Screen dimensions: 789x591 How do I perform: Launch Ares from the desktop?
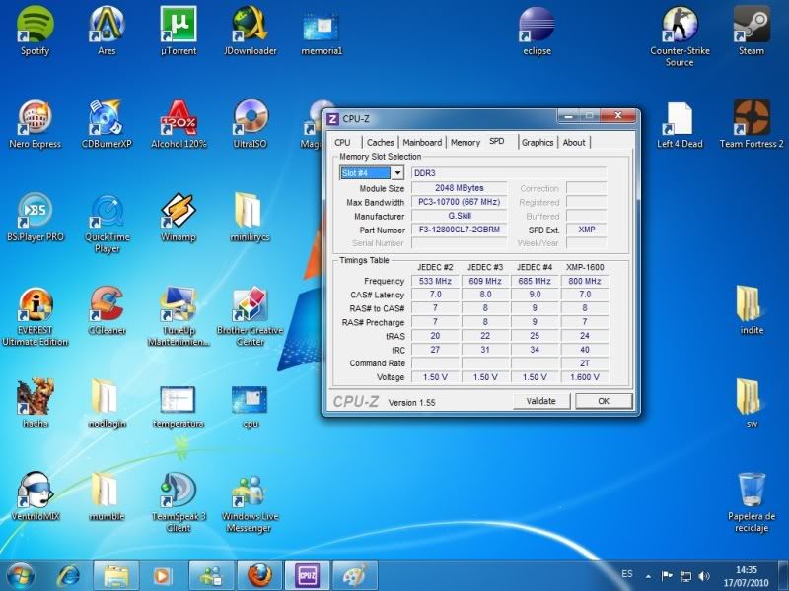point(107,31)
